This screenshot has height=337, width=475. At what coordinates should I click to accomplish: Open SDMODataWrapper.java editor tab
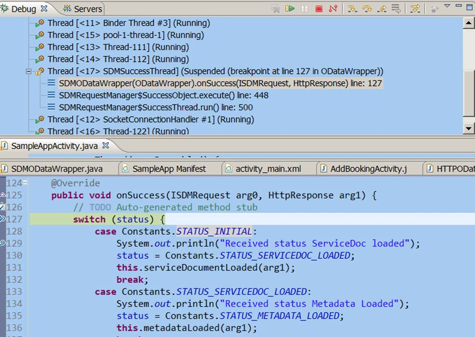pos(57,169)
